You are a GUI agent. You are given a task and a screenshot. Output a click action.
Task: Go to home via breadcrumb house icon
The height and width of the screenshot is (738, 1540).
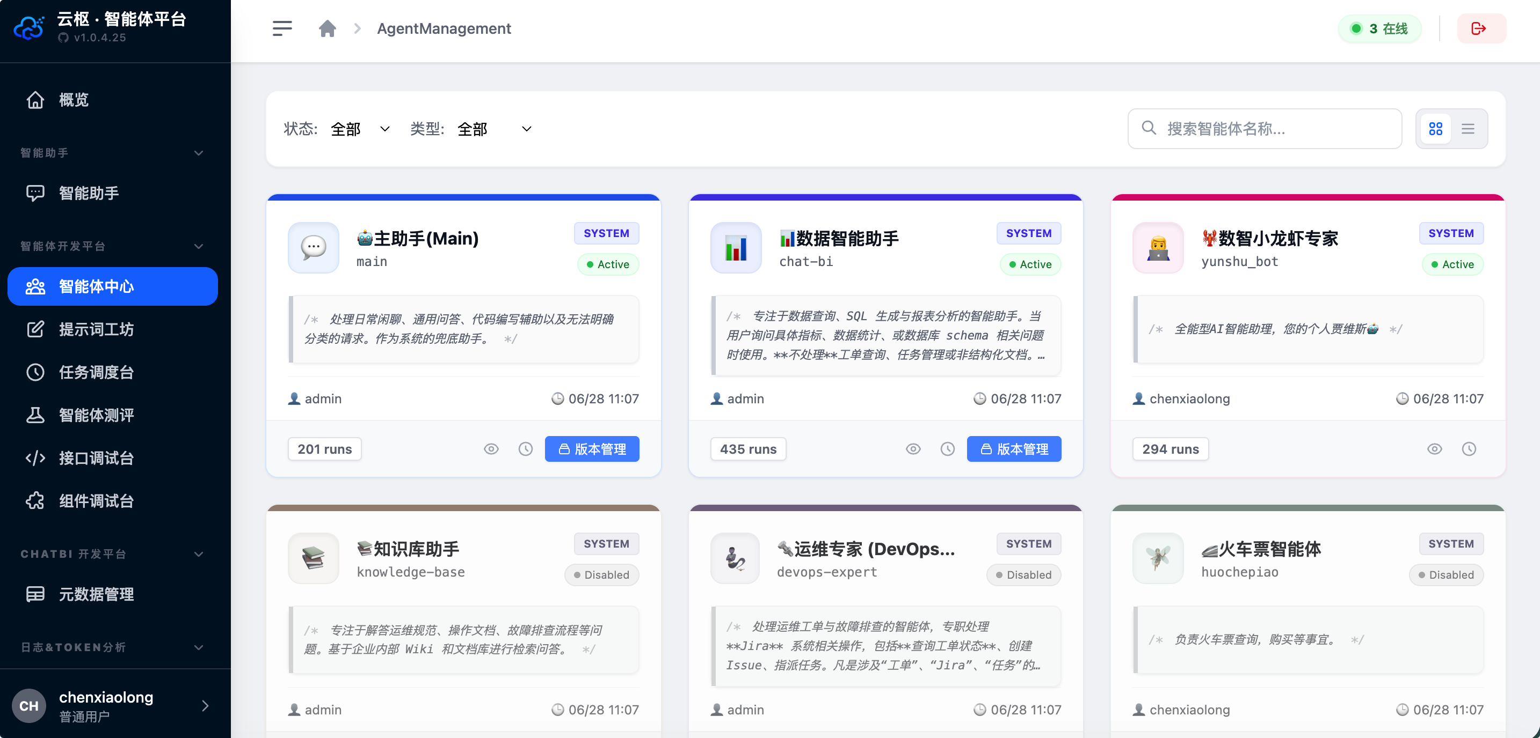[x=327, y=28]
